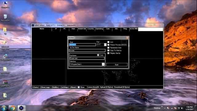
Task: Select the Microsoft Expression desktop icon
Action: point(5,45)
